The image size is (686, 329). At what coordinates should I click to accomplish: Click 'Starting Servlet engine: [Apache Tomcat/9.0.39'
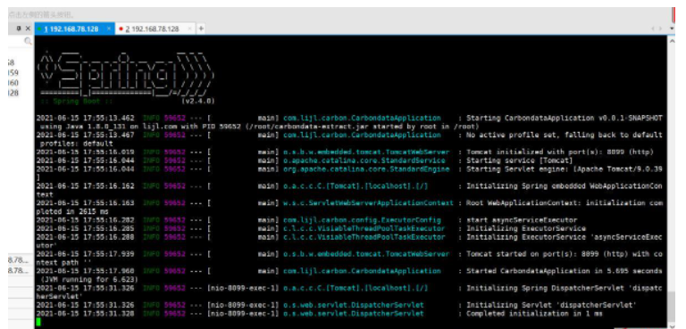(x=565, y=169)
